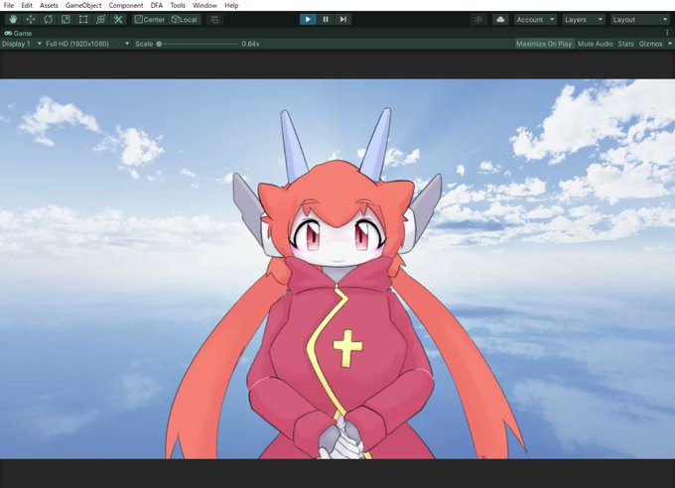Adjust the Scale slider handle

159,44
